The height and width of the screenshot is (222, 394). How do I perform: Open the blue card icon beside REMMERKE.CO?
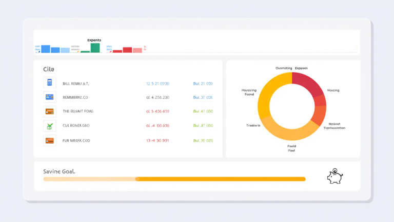click(49, 97)
